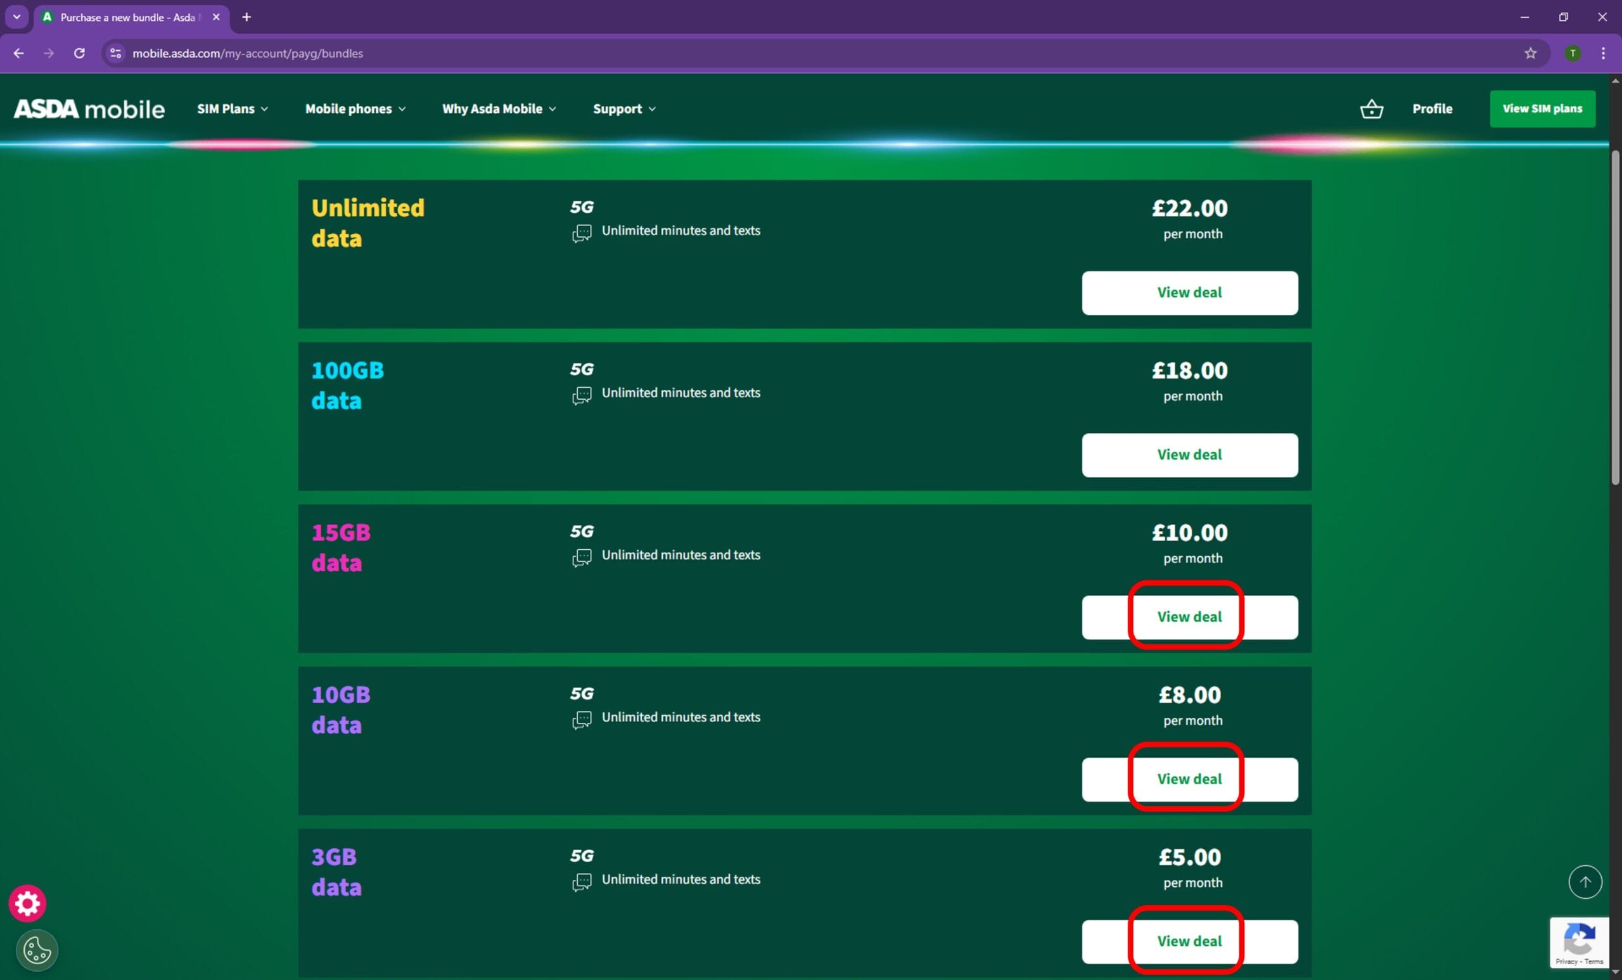Click the £10.00 price
1622x980 pixels.
(x=1189, y=533)
